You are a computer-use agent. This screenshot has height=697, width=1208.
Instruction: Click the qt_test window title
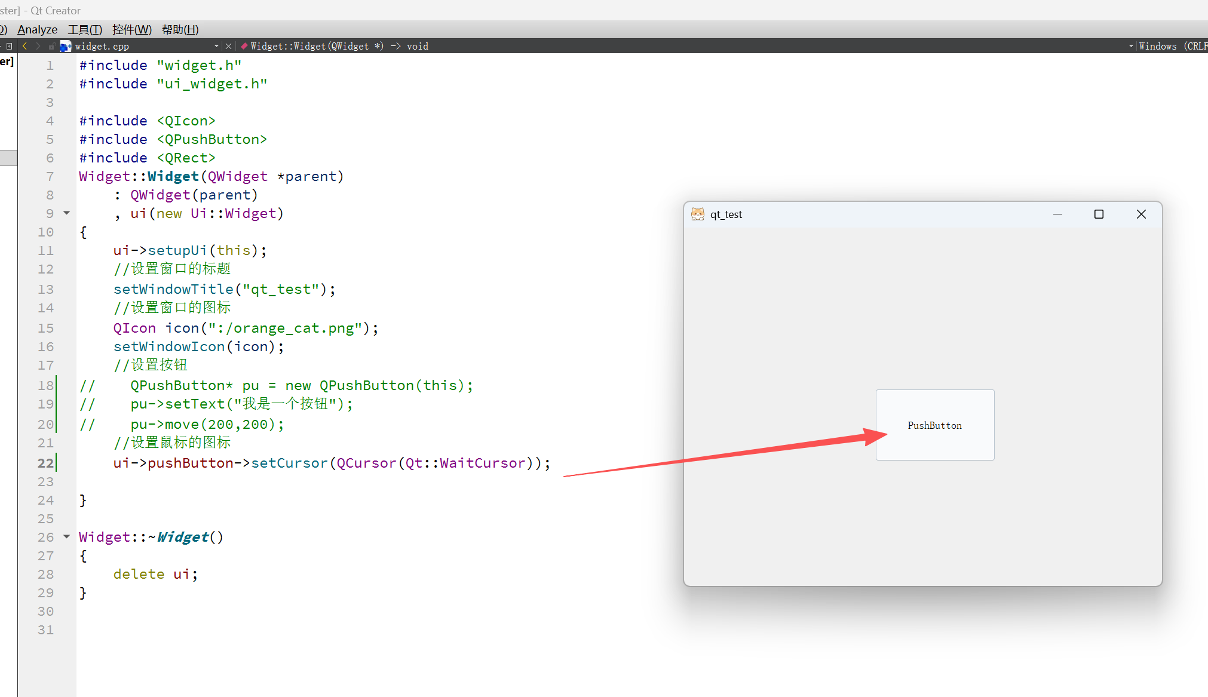point(726,214)
